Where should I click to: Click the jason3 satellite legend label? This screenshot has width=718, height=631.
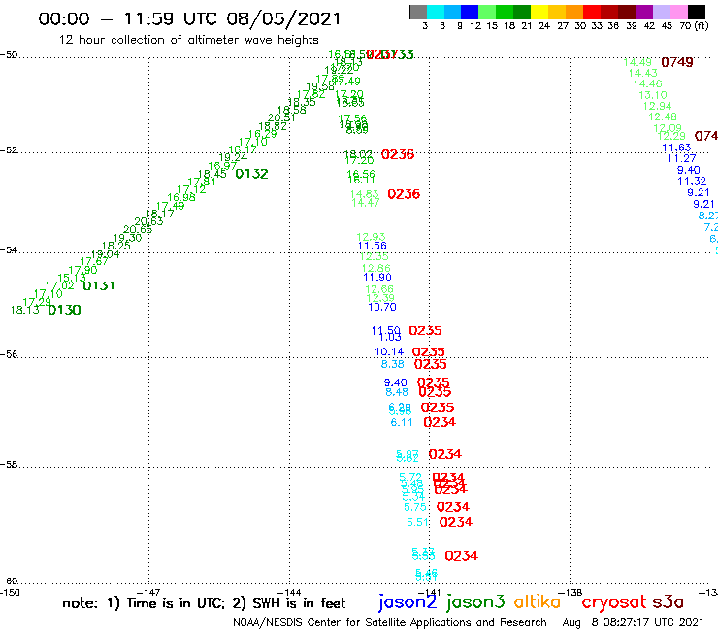pos(475,602)
